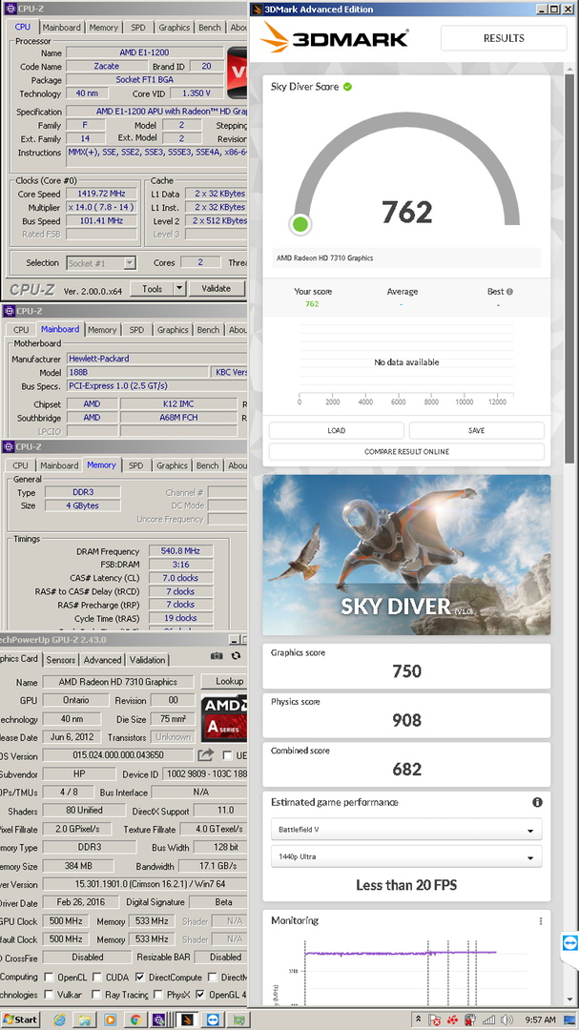The image size is (579, 1030).
Task: Open Internet Explorer from the taskbar
Action: tap(59, 1020)
